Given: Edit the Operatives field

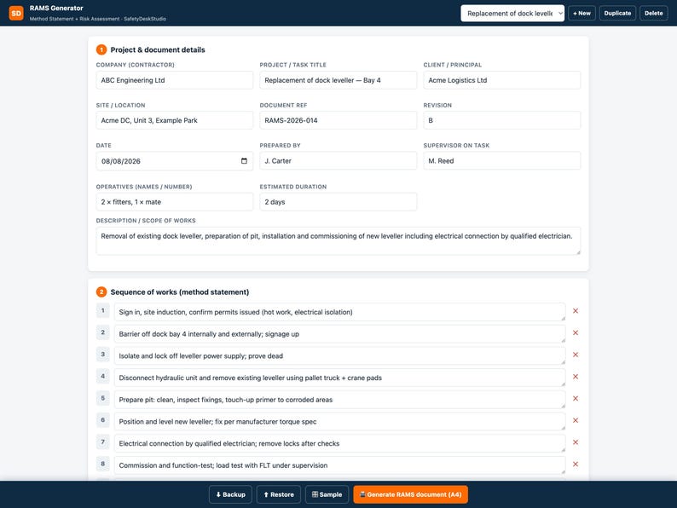Looking at the screenshot, I should point(175,202).
